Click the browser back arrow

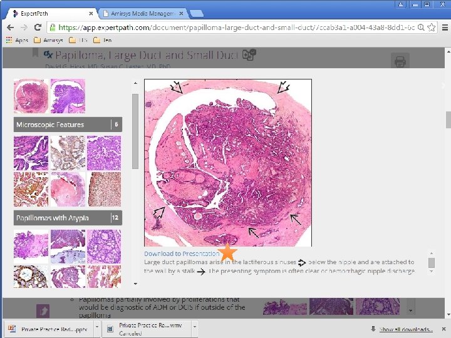click(11, 28)
